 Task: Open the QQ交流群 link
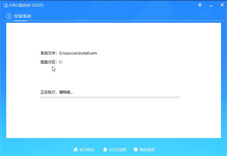point(117,150)
